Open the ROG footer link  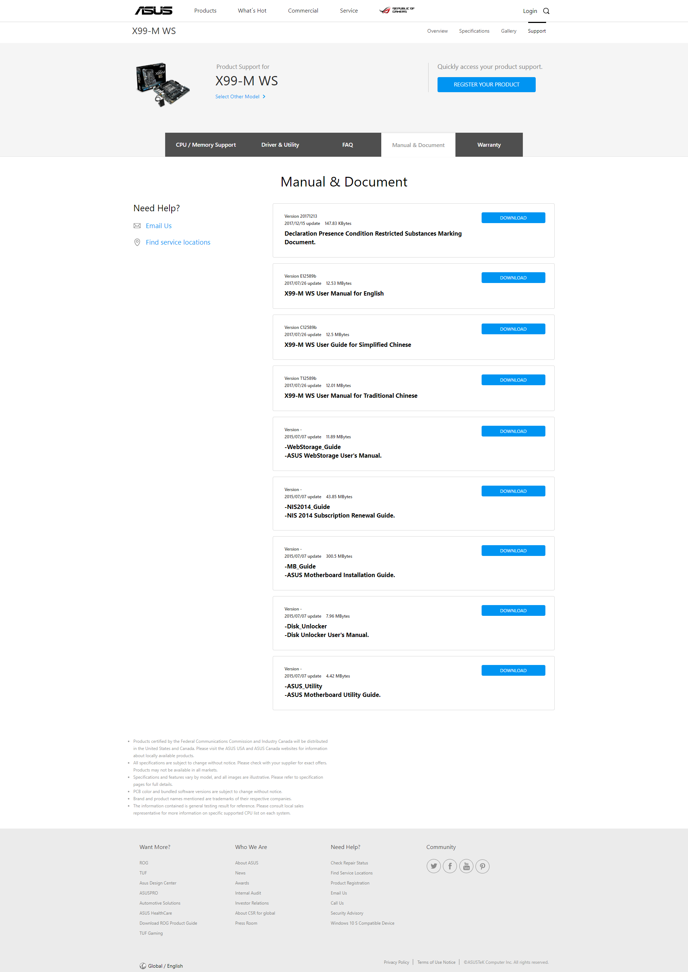tap(144, 863)
